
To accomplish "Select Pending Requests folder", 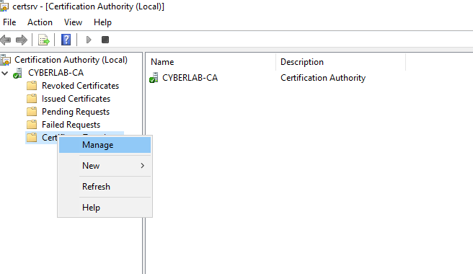I will pyautogui.click(x=76, y=112).
